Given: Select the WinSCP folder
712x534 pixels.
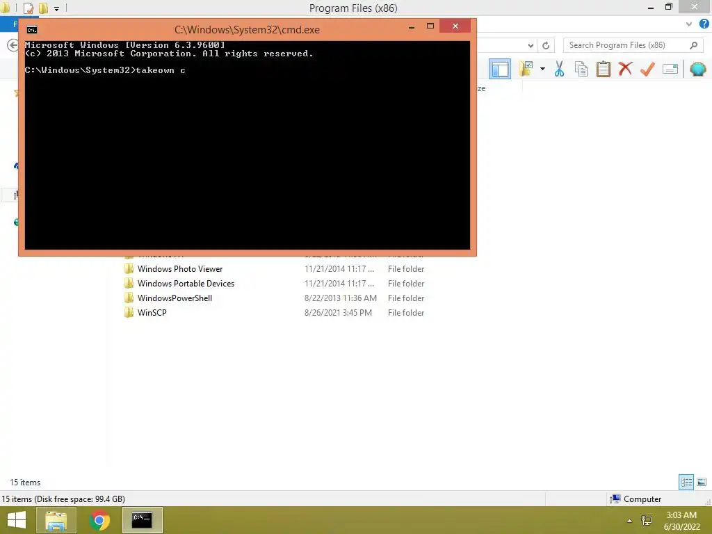Looking at the screenshot, I should coord(152,312).
